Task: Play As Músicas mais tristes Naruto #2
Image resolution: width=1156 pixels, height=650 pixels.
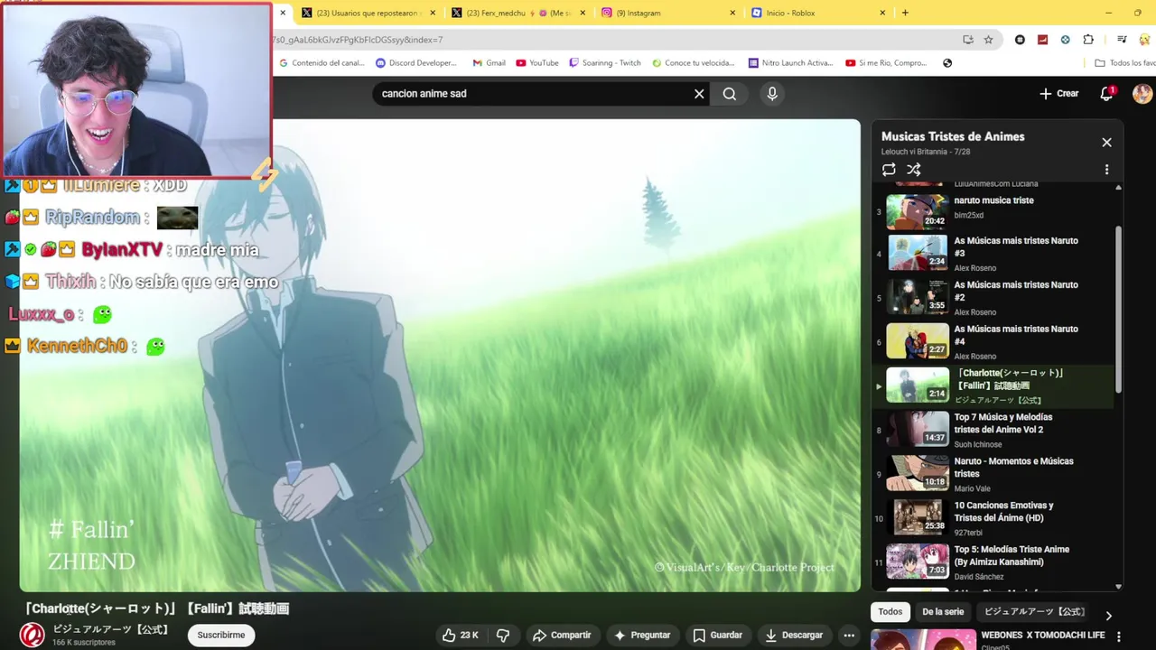Action: (x=993, y=297)
